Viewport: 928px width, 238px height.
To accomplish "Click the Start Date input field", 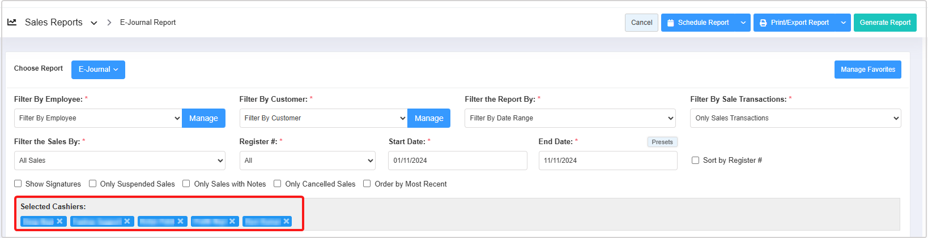I will coord(457,161).
